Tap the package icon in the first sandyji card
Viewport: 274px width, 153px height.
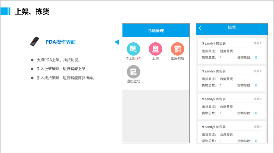coord(203,43)
